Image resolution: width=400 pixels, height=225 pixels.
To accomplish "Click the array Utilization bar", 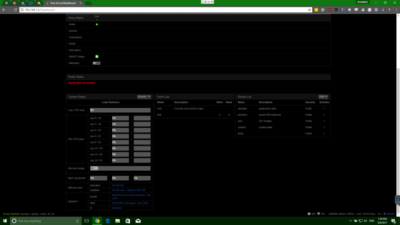I will tap(96, 63).
